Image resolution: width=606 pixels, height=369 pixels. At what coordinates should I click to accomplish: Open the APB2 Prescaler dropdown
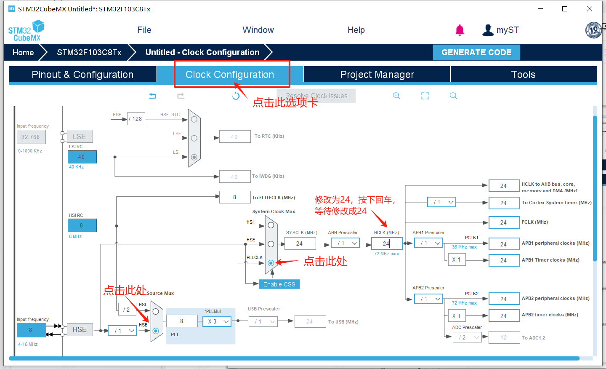click(x=428, y=299)
